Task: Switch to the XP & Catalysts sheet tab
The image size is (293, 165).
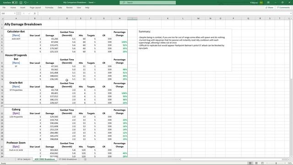Action: 24,159
